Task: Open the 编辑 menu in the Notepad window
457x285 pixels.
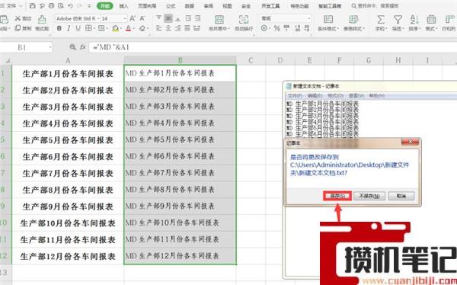Action: click(315, 96)
